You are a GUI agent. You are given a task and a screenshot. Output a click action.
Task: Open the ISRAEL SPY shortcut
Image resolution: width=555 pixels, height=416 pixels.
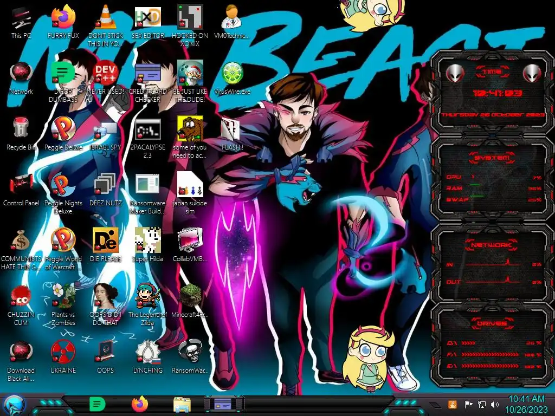coord(105,134)
